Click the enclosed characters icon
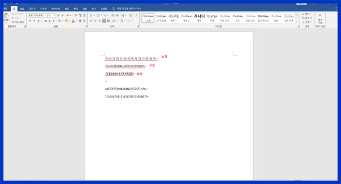The height and width of the screenshot is (184, 341). 84,20
